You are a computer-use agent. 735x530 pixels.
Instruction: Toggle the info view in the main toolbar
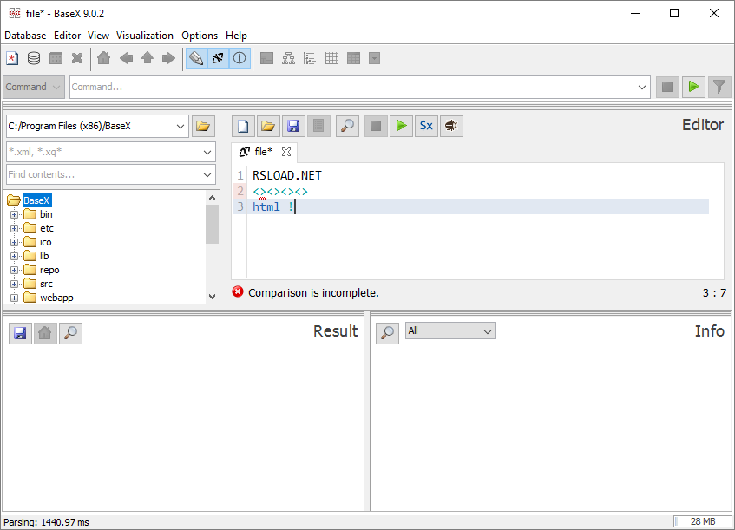pos(241,58)
